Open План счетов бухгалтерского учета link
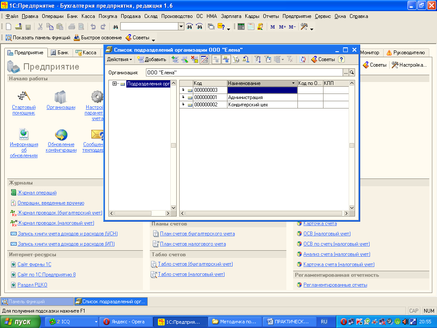437x328 pixels. coord(197,234)
